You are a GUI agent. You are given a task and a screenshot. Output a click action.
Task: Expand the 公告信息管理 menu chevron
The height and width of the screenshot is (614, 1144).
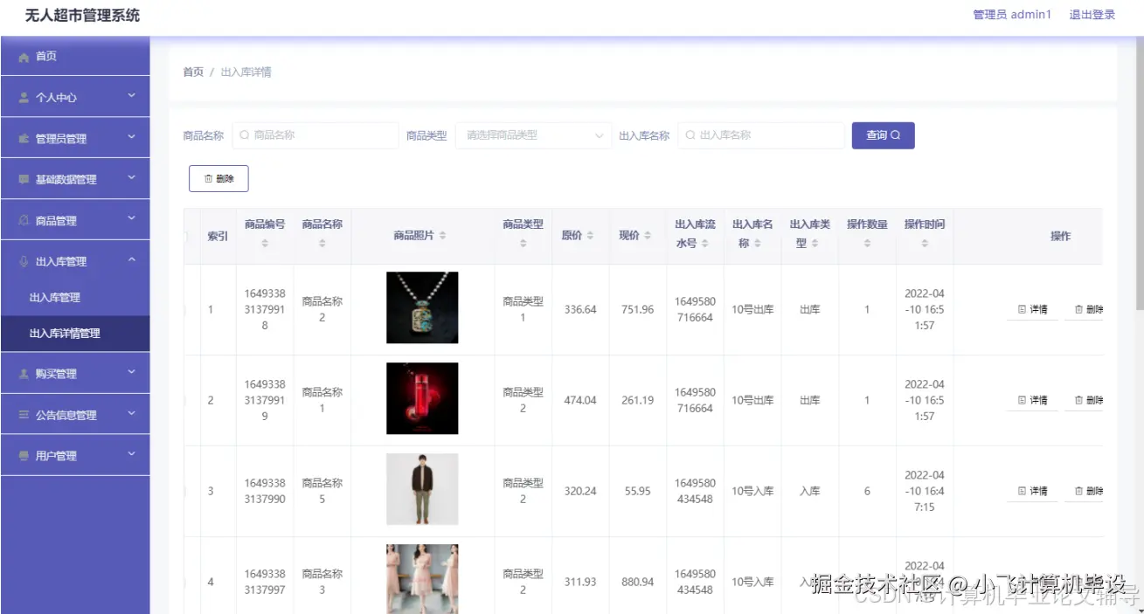(x=132, y=414)
